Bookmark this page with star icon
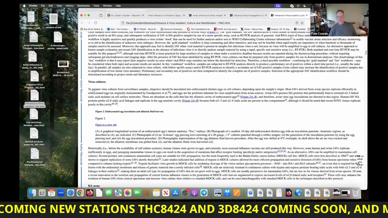Image resolution: width=388 pixels, height=218 pixels. pyautogui.click(x=302, y=23)
